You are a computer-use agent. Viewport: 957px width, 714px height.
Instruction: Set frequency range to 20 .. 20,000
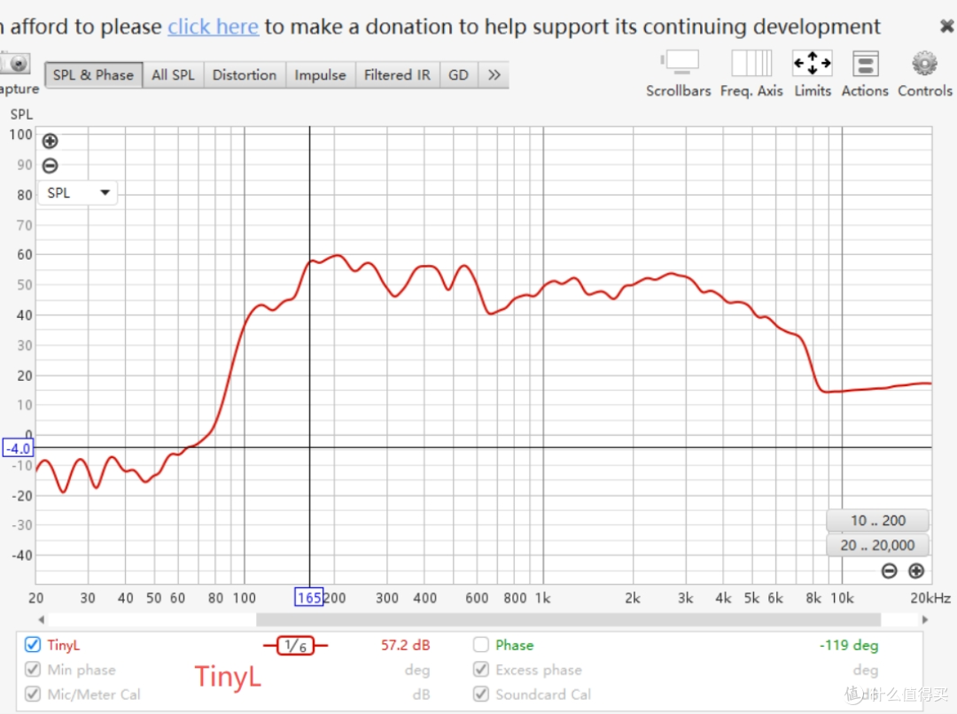[877, 545]
